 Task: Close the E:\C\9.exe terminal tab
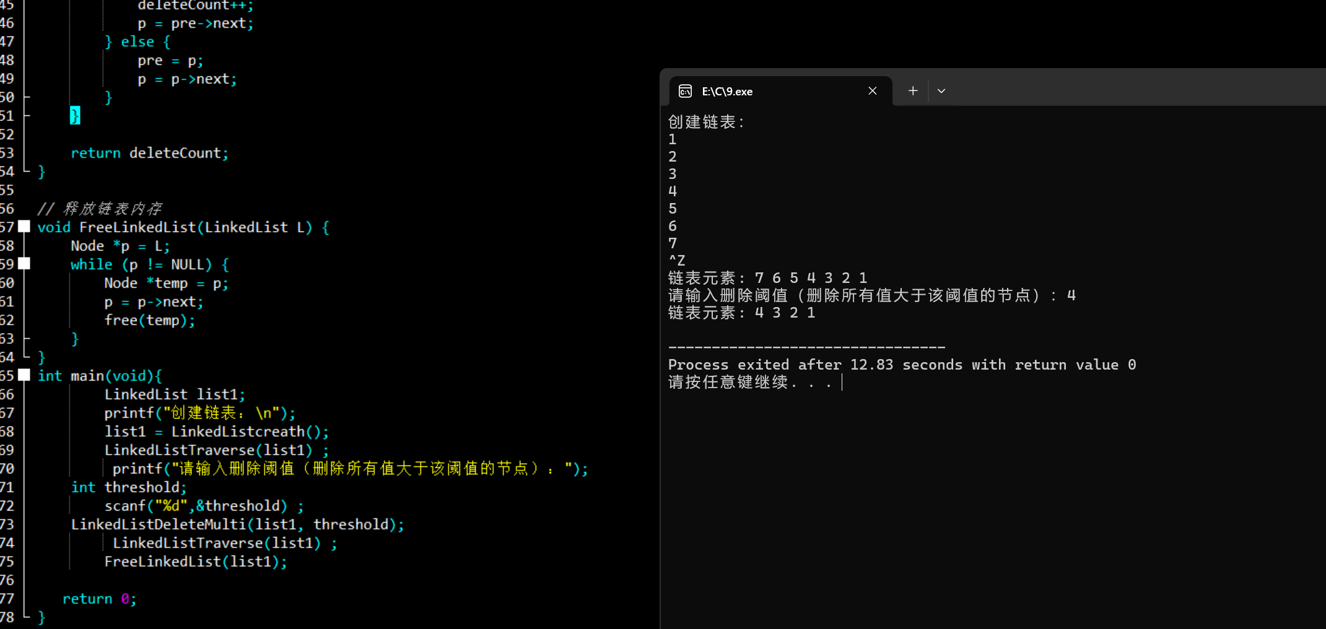tap(872, 90)
